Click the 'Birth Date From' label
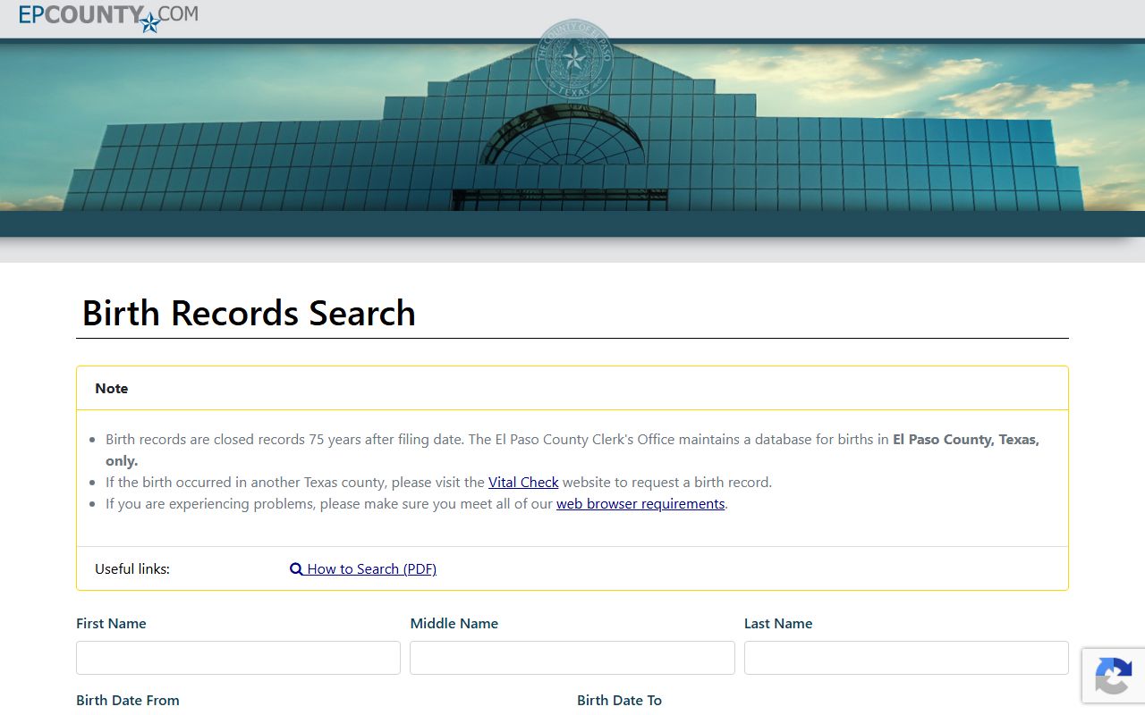The image size is (1145, 715). pos(128,701)
